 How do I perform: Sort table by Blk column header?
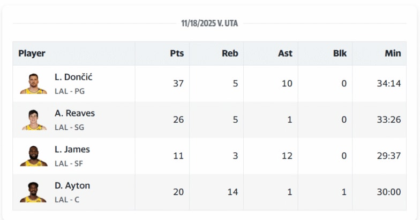point(340,53)
